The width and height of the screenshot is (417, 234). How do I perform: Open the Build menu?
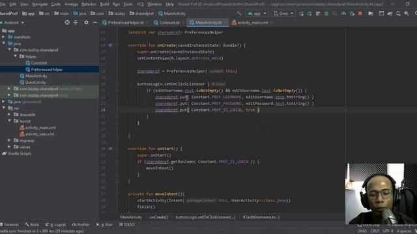pyautogui.click(x=104, y=5)
